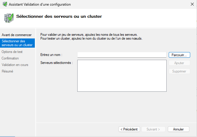Screen dimensions: 197x137
Task: Open the Résumé step in sidebar
Action: (x=7, y=71)
